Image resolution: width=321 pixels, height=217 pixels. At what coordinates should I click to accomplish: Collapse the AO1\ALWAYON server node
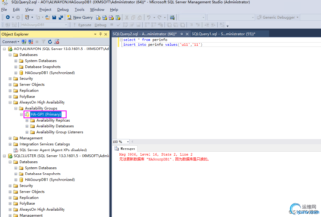pos(4,49)
